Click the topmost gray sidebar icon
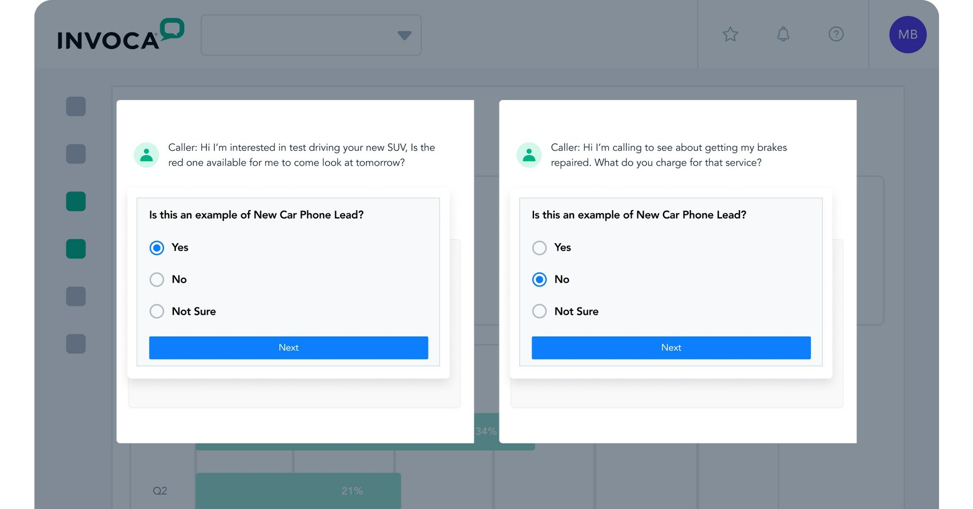 click(x=76, y=106)
